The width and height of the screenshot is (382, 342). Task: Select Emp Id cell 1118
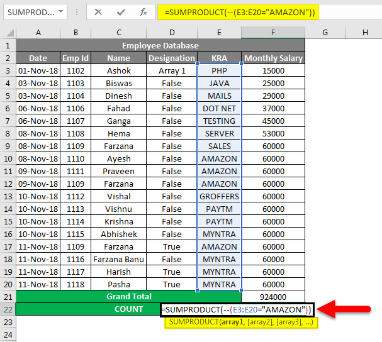tap(76, 285)
